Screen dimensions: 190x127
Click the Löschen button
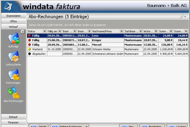point(178,126)
